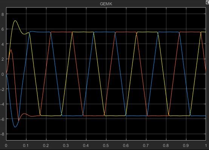Click the maximize axes icon at top-right corner

click(x=207, y=3)
